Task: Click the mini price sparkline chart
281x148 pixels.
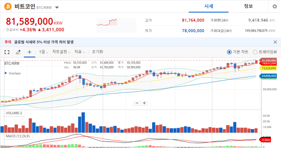Action: pos(116,25)
